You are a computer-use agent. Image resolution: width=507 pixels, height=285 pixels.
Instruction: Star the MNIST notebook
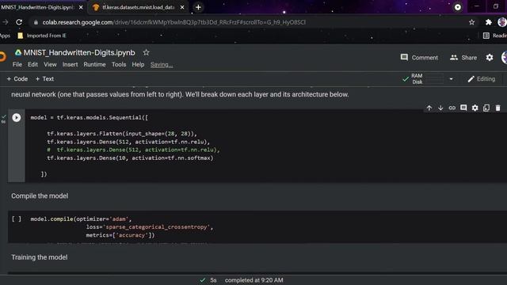point(146,52)
